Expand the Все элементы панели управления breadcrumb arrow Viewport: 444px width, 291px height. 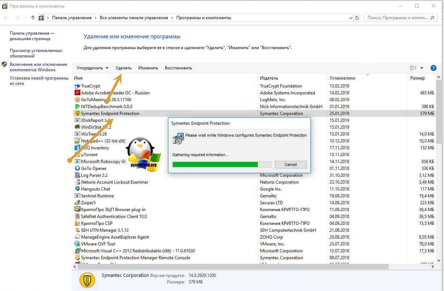point(172,18)
